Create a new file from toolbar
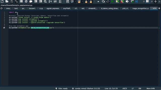Viewport: 161px width, 90px height. tap(2, 1)
